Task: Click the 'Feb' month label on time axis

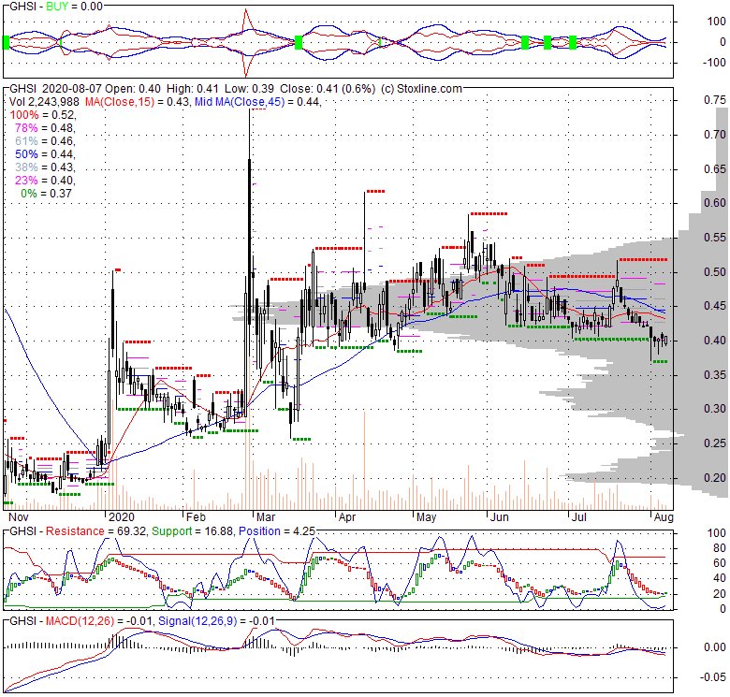Action: (196, 517)
